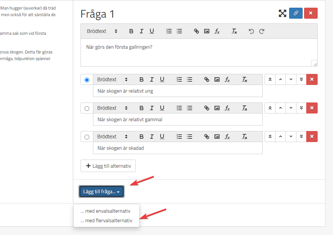The image size is (333, 235).
Task: Toggle bold in the question editor toolbar
Action: click(x=131, y=31)
